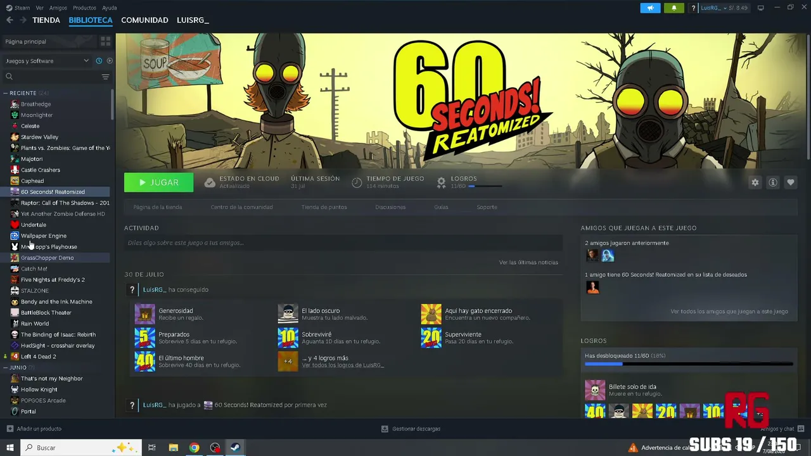Open the blue megaphone announcements button
The height and width of the screenshot is (456, 811).
650,8
